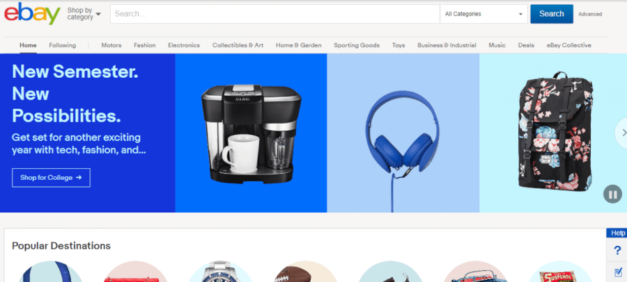Select the Following tab
The height and width of the screenshot is (282, 627).
(x=62, y=45)
